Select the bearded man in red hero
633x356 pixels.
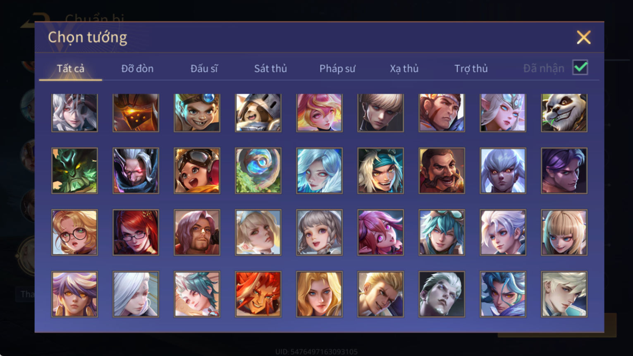pyautogui.click(x=442, y=170)
